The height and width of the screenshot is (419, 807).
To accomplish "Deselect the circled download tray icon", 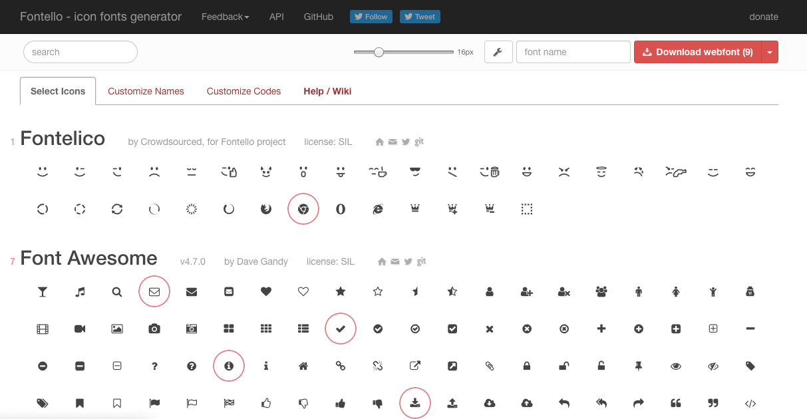I will pyautogui.click(x=415, y=403).
